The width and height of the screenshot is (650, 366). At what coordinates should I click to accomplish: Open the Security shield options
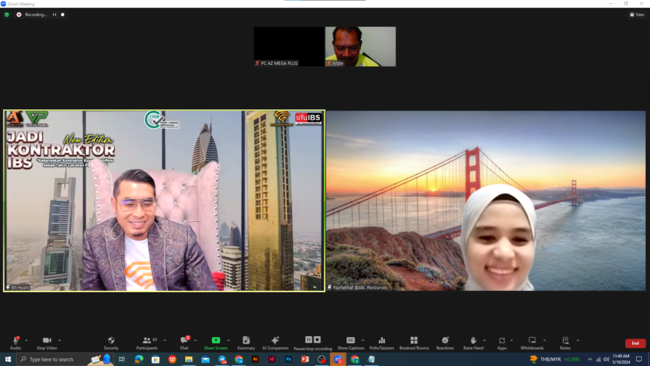pyautogui.click(x=111, y=342)
